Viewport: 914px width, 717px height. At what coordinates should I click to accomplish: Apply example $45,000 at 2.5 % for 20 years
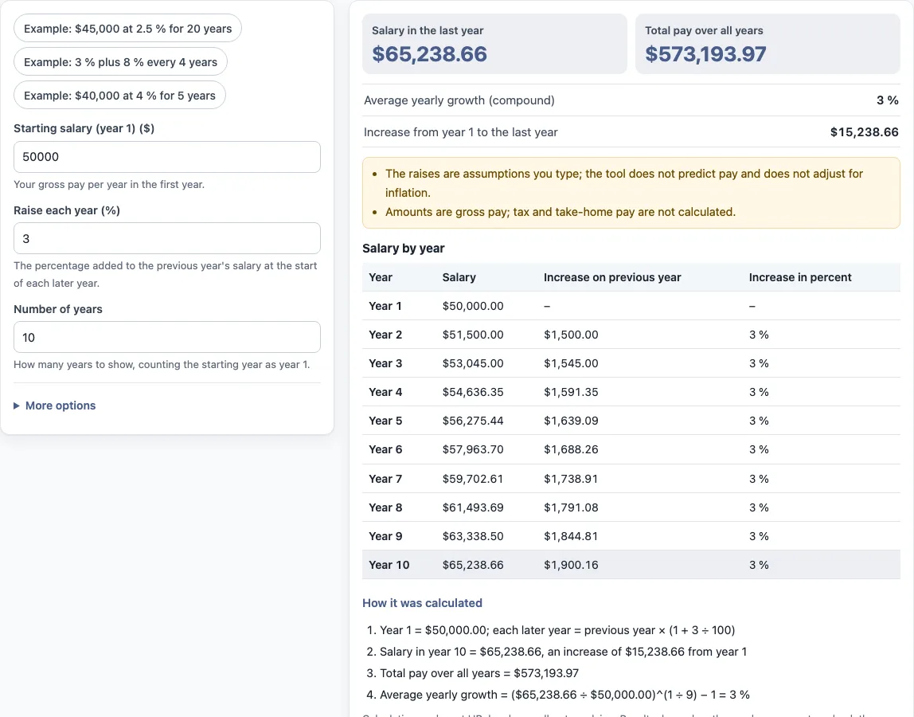point(127,29)
